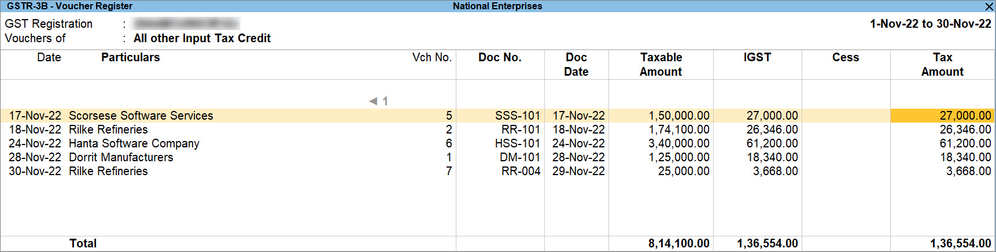Click the IGST column header

point(757,57)
